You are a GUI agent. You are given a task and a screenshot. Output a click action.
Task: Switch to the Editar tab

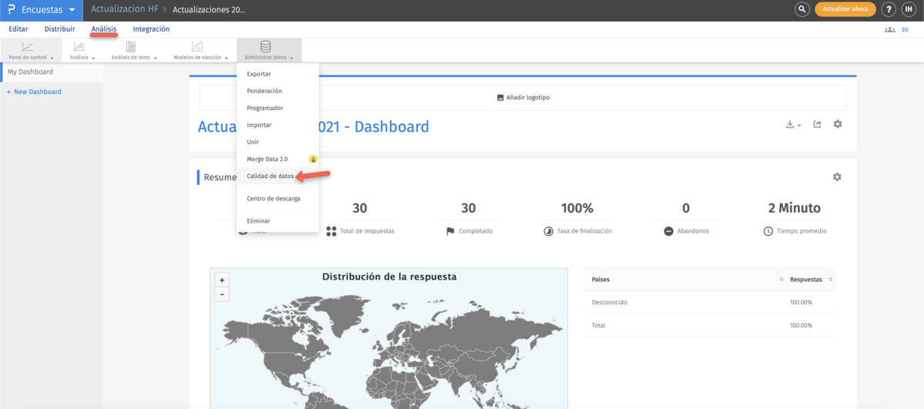point(18,29)
